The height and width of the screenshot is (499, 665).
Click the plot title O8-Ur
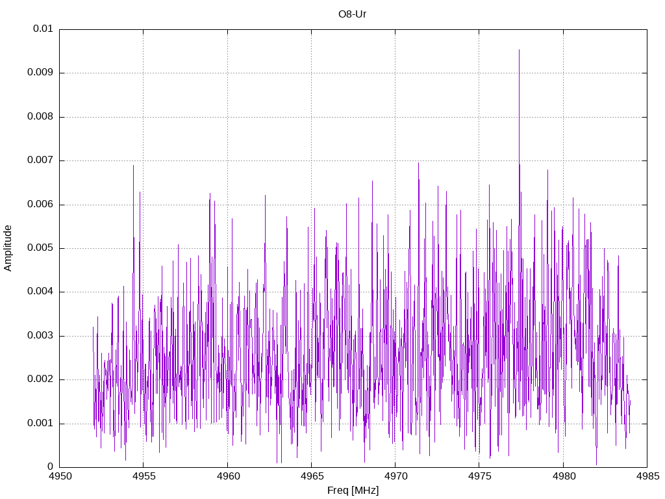352,14
